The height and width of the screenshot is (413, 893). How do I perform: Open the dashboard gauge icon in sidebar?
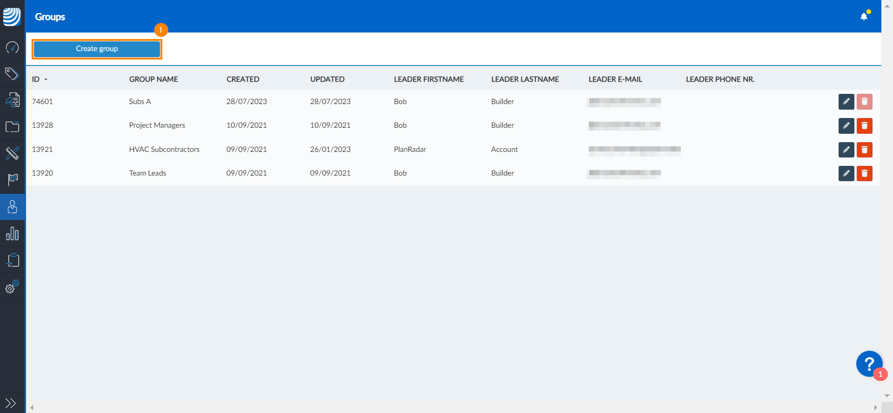12,47
